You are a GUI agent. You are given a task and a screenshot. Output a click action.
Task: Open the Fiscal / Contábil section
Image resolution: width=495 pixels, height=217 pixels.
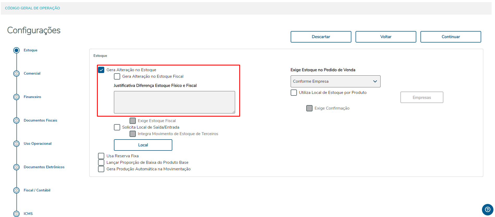pos(37,190)
